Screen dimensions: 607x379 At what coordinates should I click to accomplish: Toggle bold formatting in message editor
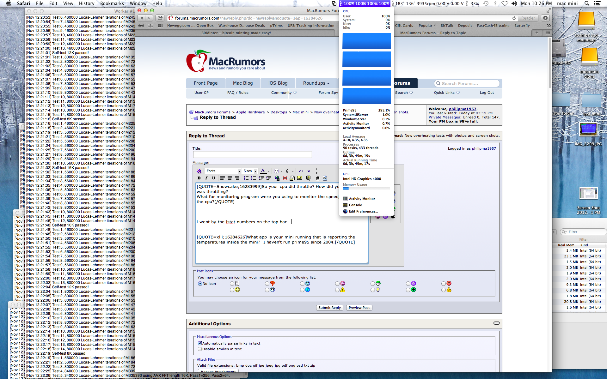199,178
